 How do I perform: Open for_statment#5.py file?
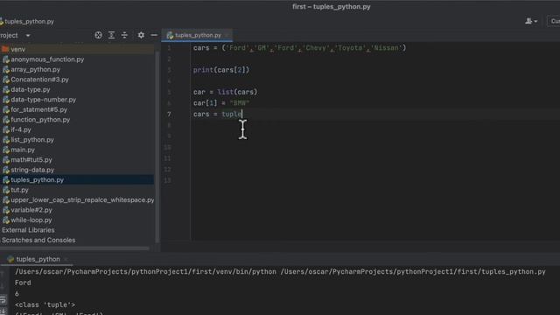coord(38,109)
